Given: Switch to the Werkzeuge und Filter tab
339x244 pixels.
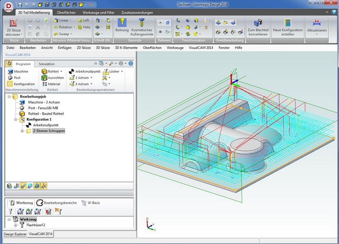Looking at the screenshot, I should (x=98, y=13).
